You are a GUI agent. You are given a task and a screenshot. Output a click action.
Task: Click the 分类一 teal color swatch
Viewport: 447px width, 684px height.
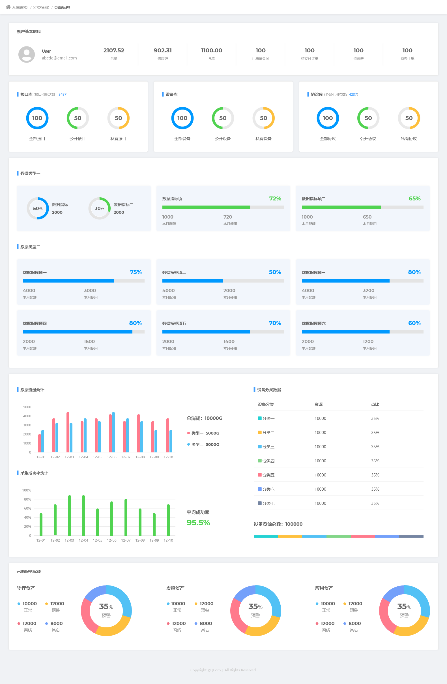pyautogui.click(x=260, y=418)
